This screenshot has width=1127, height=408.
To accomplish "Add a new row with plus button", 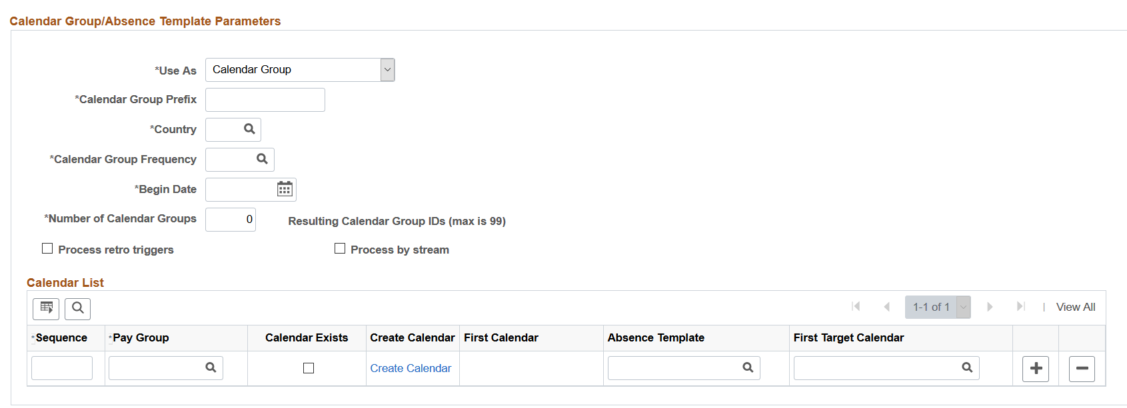I will tap(1036, 368).
